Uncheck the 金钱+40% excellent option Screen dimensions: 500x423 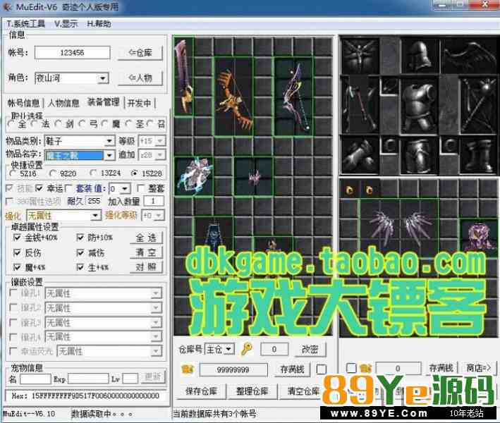click(x=17, y=238)
